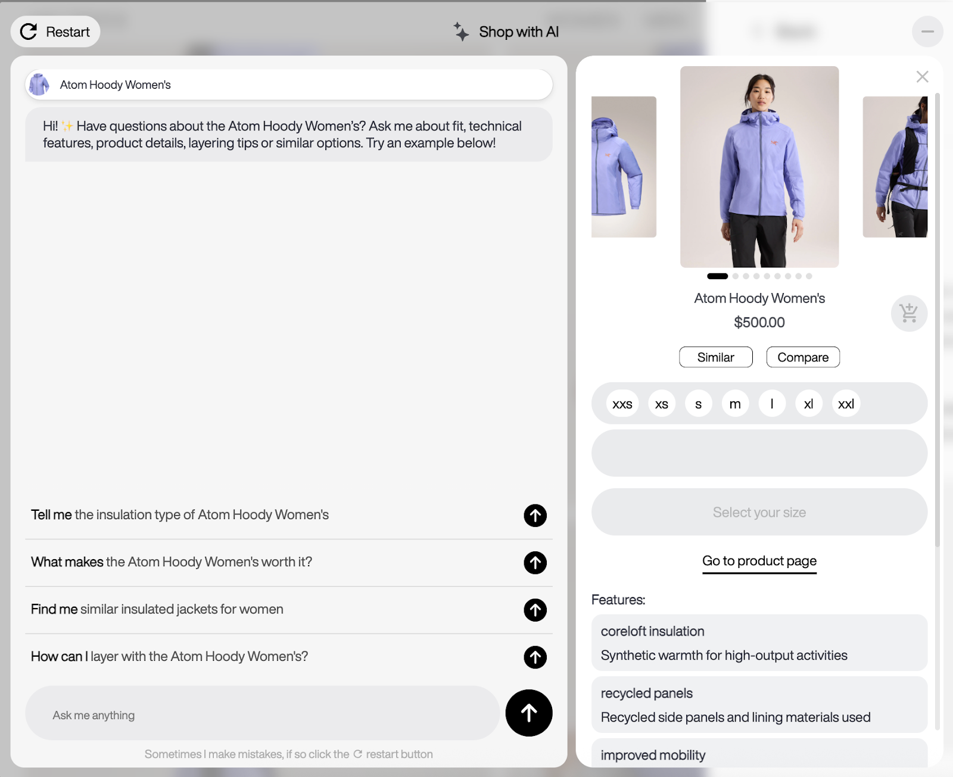This screenshot has height=777, width=953.
Task: Send the similar insulated jackets suggestion arrow
Action: point(535,610)
